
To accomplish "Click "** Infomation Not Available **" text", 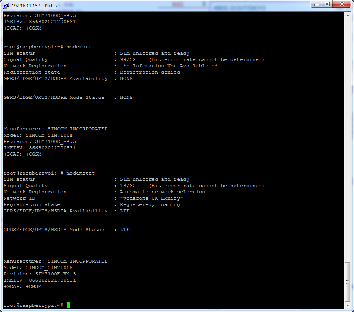I will tap(171, 66).
